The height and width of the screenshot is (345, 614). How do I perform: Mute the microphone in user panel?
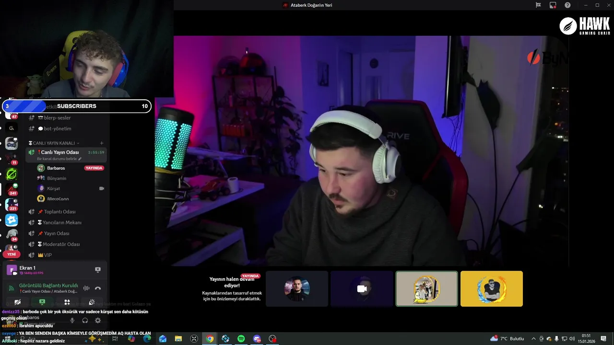72,320
